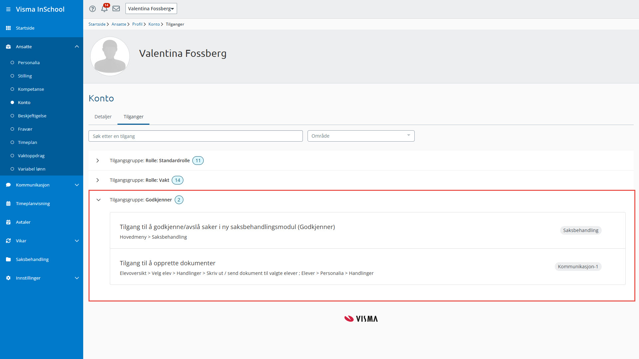Click the Timeplanvisning calendar icon

click(8, 203)
